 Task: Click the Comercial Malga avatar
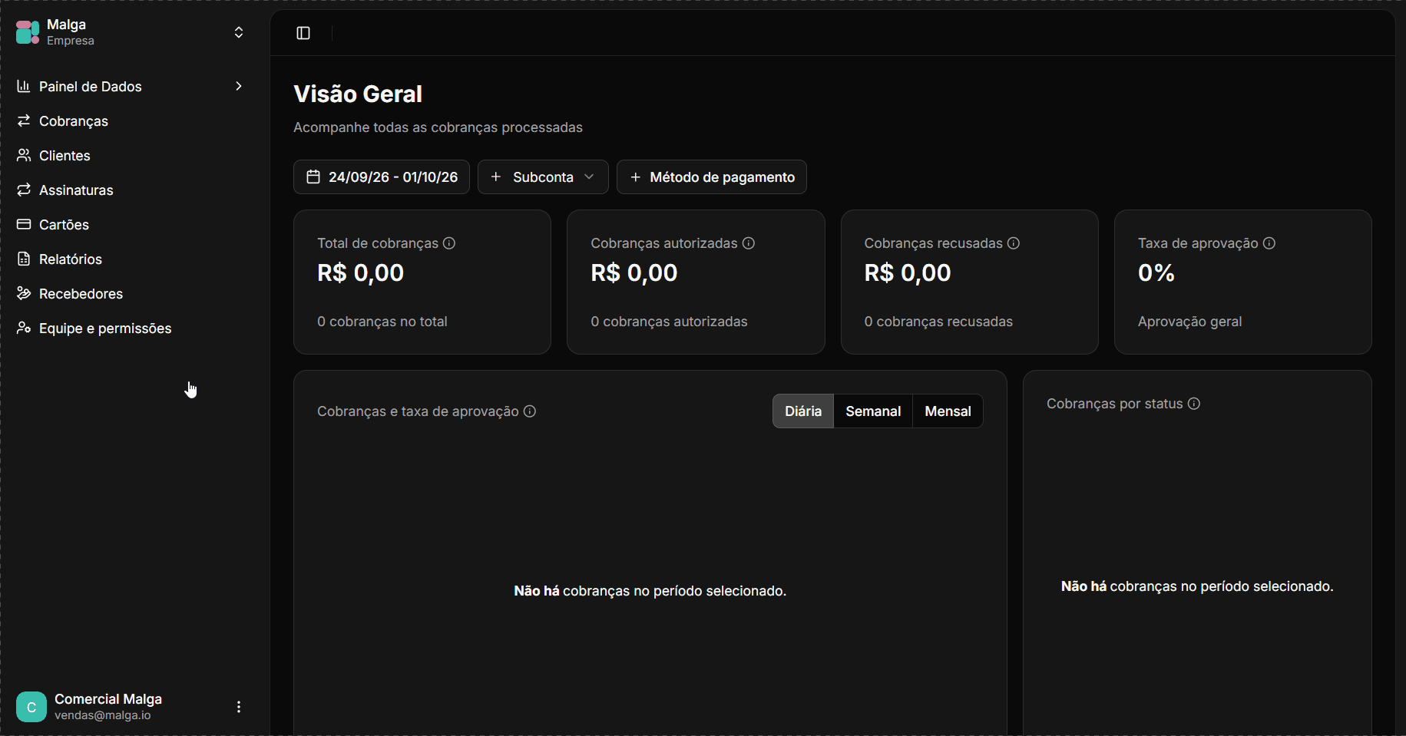(31, 707)
